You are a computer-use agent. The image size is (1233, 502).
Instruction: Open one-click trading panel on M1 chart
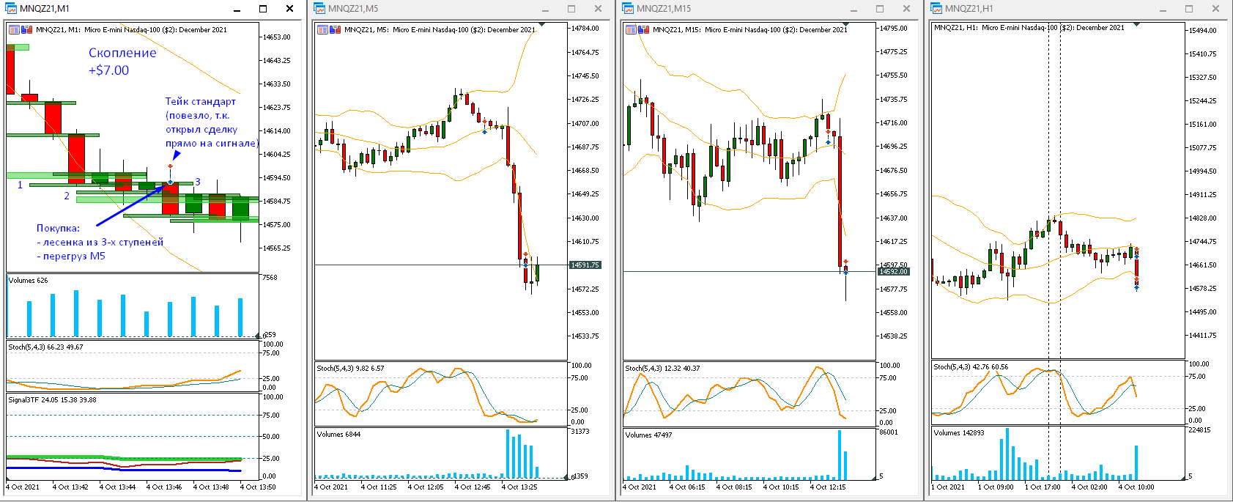(x=14, y=30)
